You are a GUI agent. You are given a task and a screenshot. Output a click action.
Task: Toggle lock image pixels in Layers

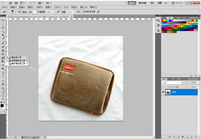coord(171,87)
